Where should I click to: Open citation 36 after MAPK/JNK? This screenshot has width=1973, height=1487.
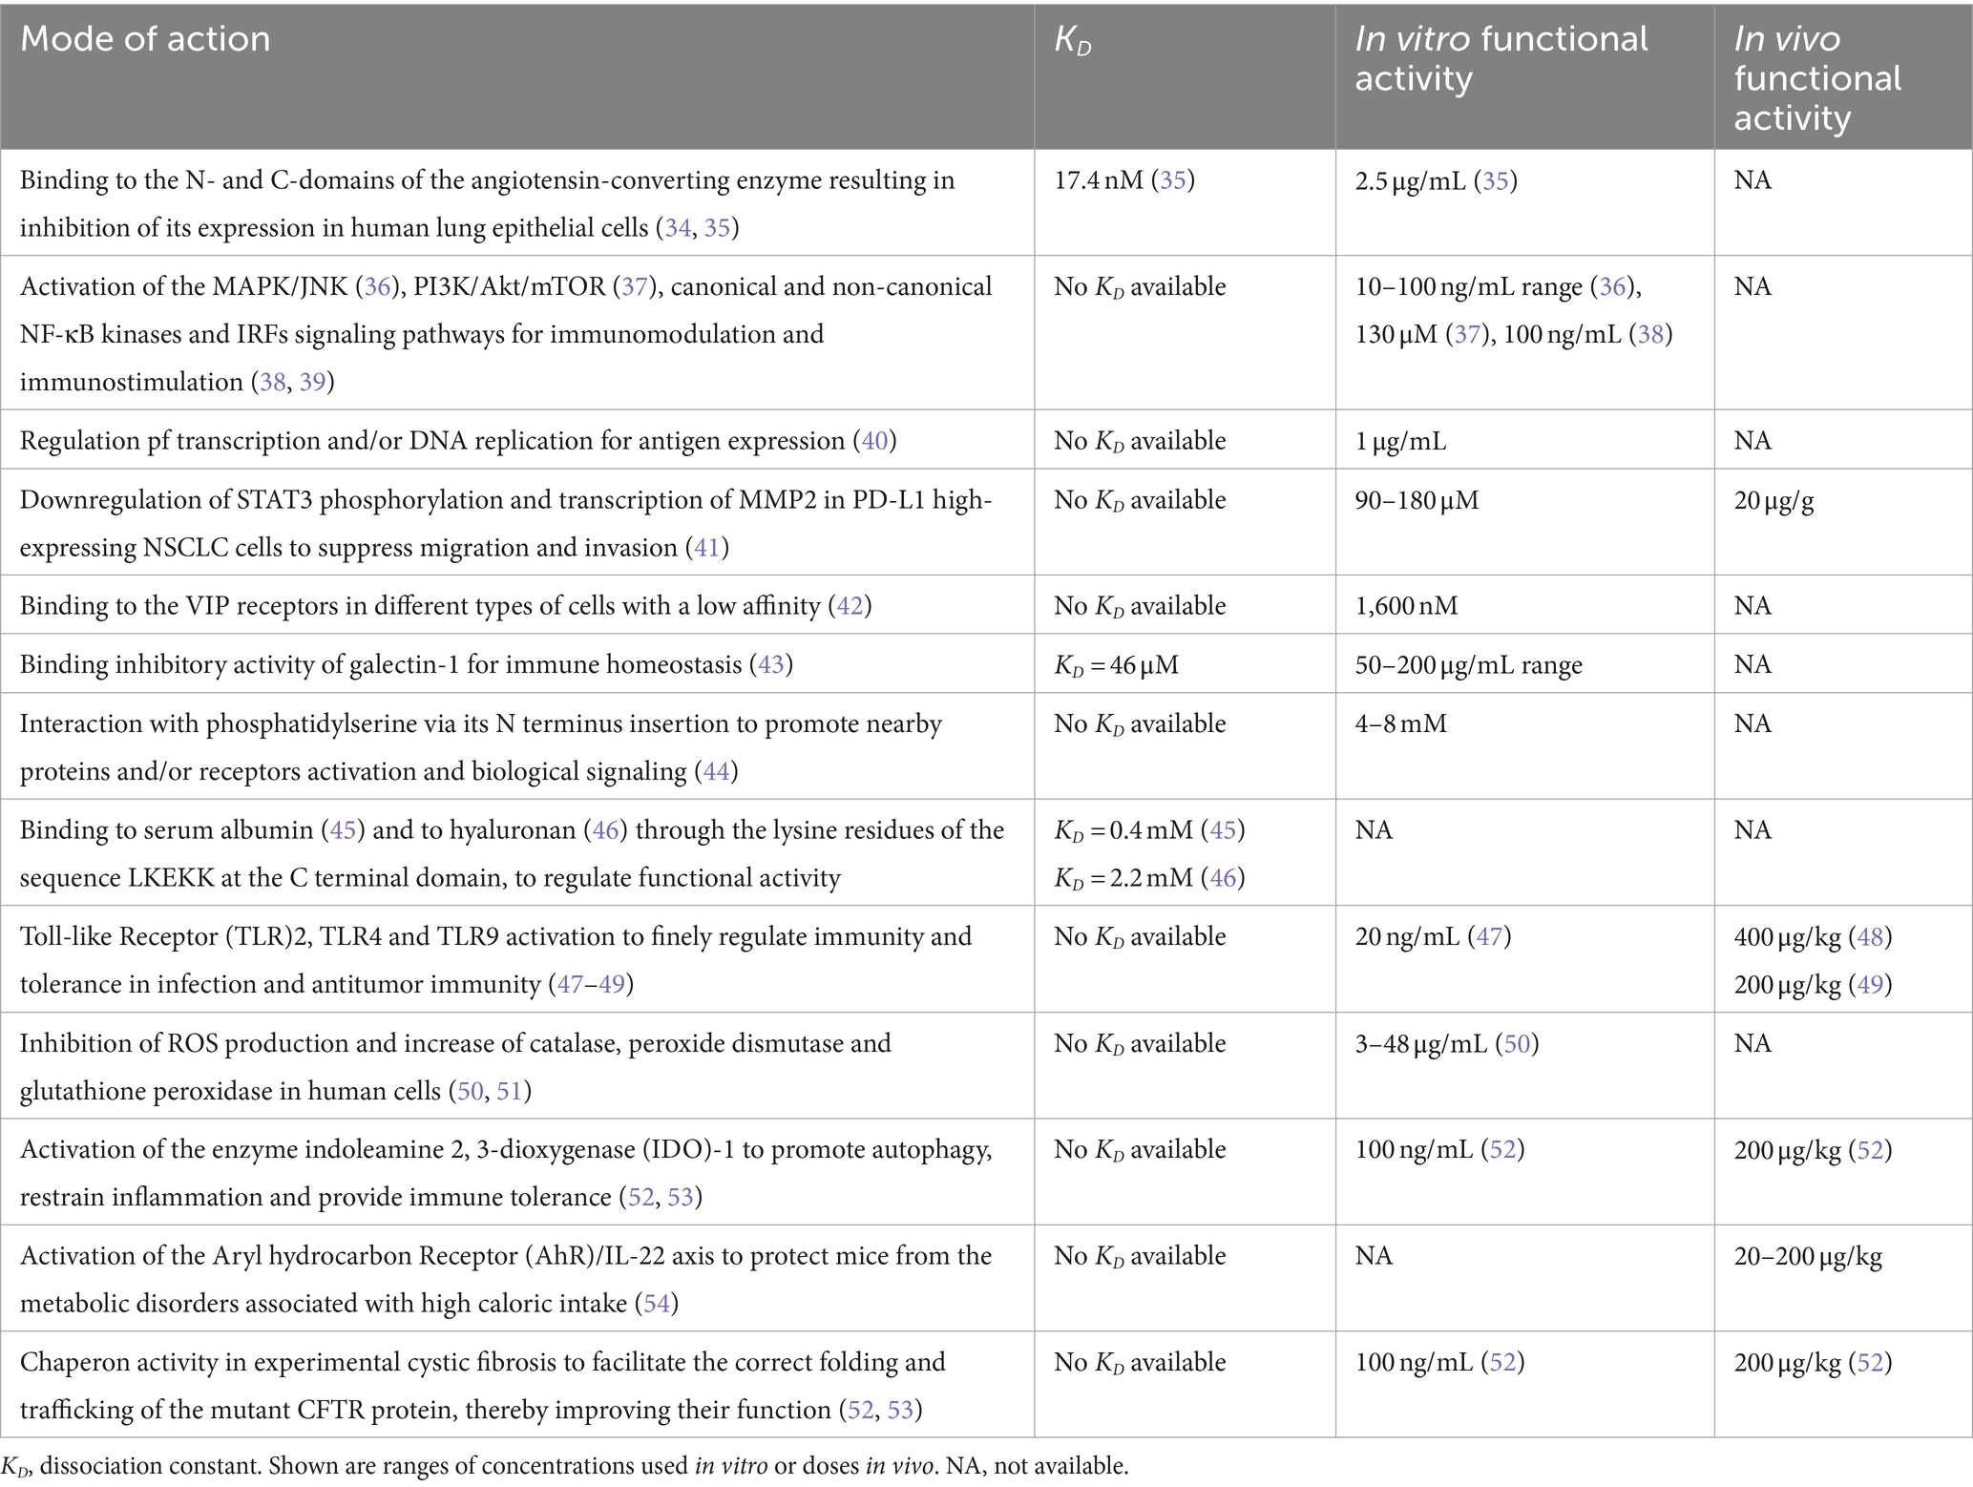point(377,286)
